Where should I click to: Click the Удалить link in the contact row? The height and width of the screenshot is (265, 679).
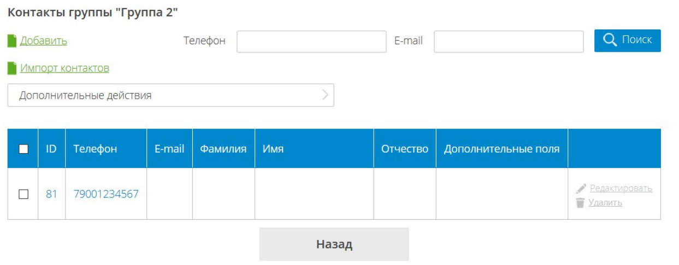pos(605,203)
